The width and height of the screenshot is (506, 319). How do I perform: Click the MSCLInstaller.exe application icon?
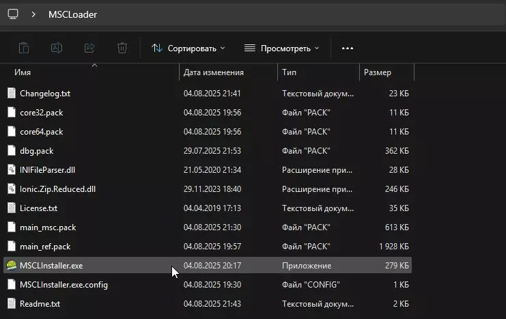pos(11,265)
